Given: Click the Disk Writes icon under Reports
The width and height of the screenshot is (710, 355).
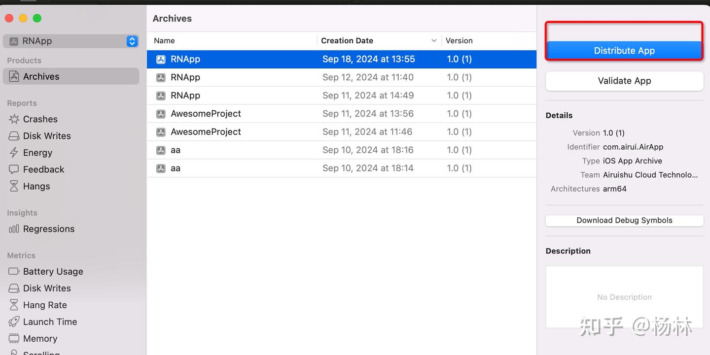Looking at the screenshot, I should pyautogui.click(x=14, y=136).
